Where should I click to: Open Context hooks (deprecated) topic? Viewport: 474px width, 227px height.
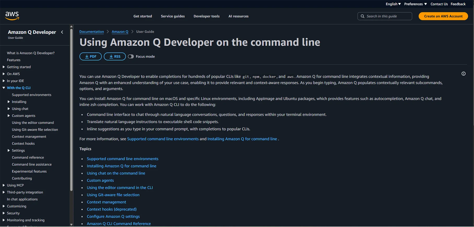pos(111,209)
